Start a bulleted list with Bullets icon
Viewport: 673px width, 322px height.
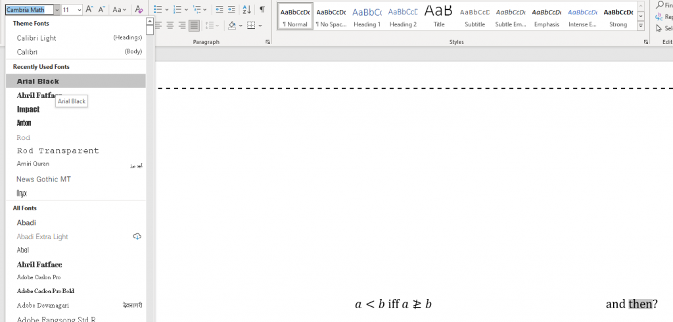tap(157, 10)
